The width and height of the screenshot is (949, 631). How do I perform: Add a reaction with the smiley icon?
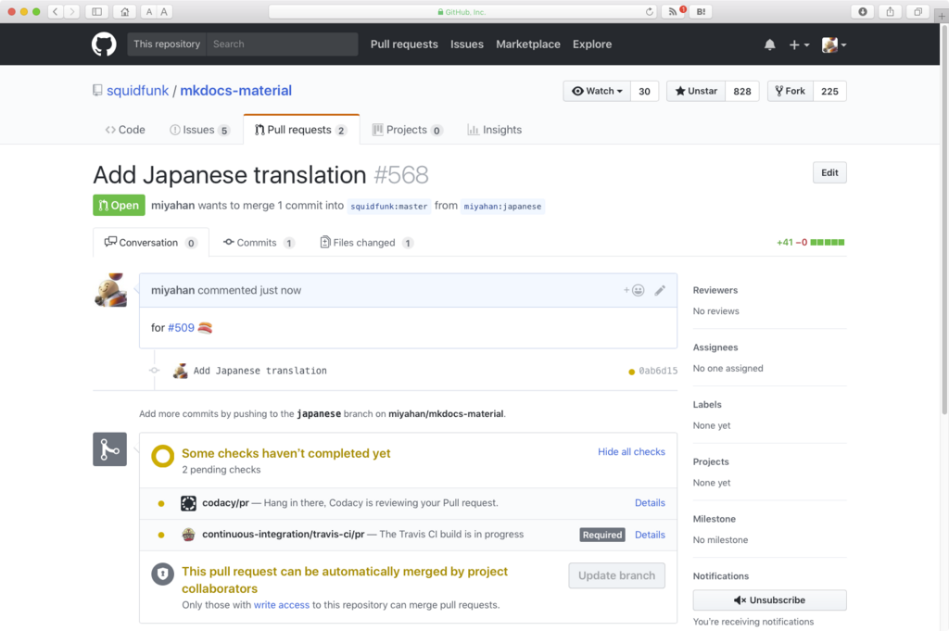point(634,290)
